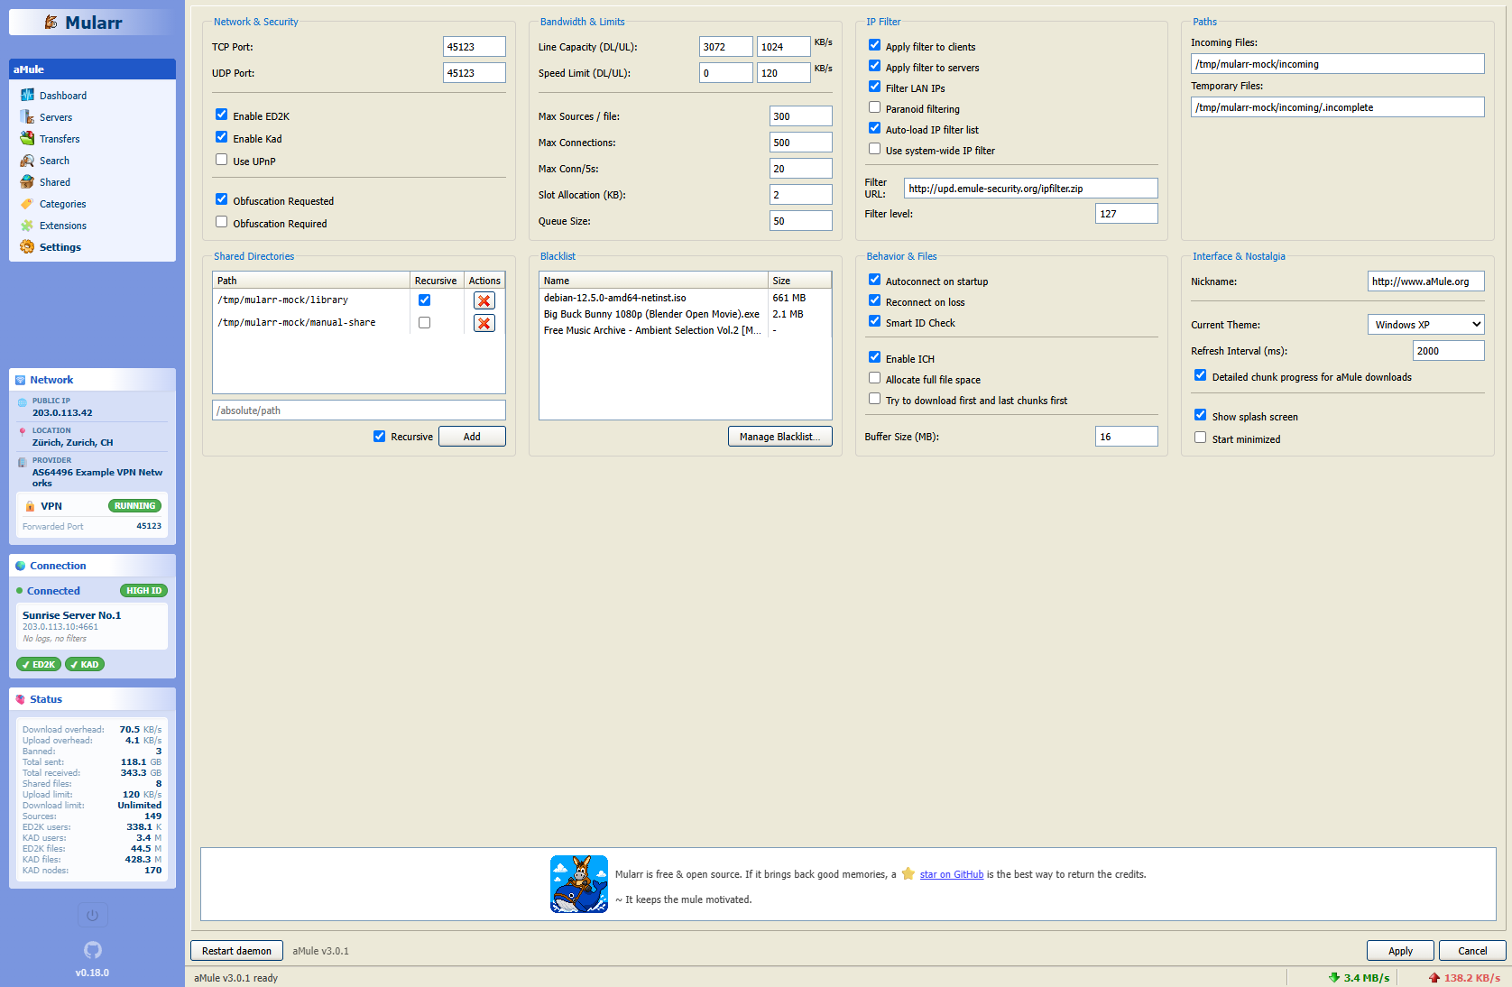Click the Categories tag icon
1512x987 pixels.
[27, 203]
